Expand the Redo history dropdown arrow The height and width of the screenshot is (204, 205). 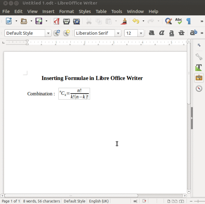point(158,21)
